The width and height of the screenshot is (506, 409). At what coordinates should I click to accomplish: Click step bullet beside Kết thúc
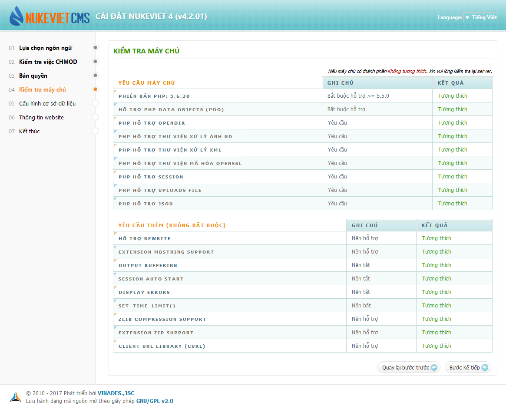pyautogui.click(x=95, y=131)
